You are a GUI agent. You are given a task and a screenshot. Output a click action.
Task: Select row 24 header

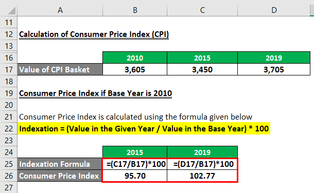click(9, 152)
